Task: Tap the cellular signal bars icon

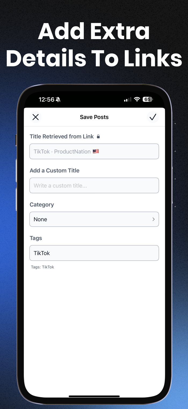Action: (x=128, y=99)
